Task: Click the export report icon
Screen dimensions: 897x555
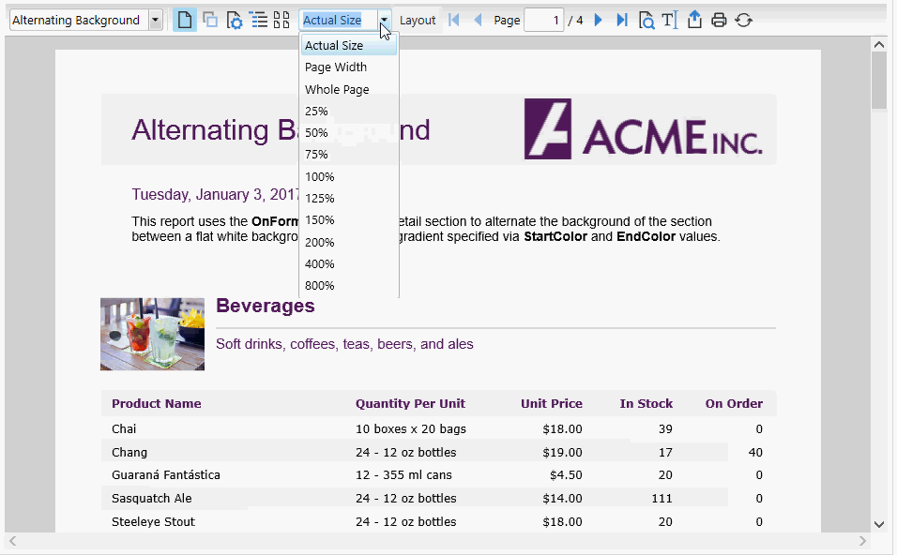Action: click(x=694, y=20)
